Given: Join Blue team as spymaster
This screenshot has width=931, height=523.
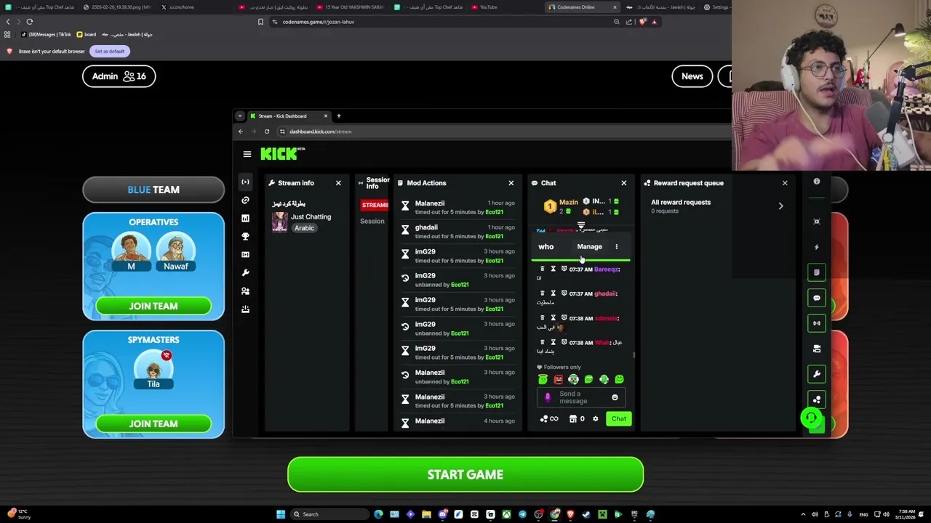Looking at the screenshot, I should (153, 423).
